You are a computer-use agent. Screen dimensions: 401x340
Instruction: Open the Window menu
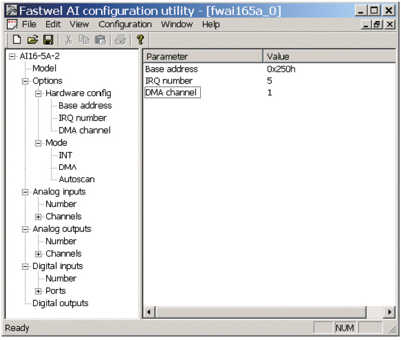[x=177, y=24]
